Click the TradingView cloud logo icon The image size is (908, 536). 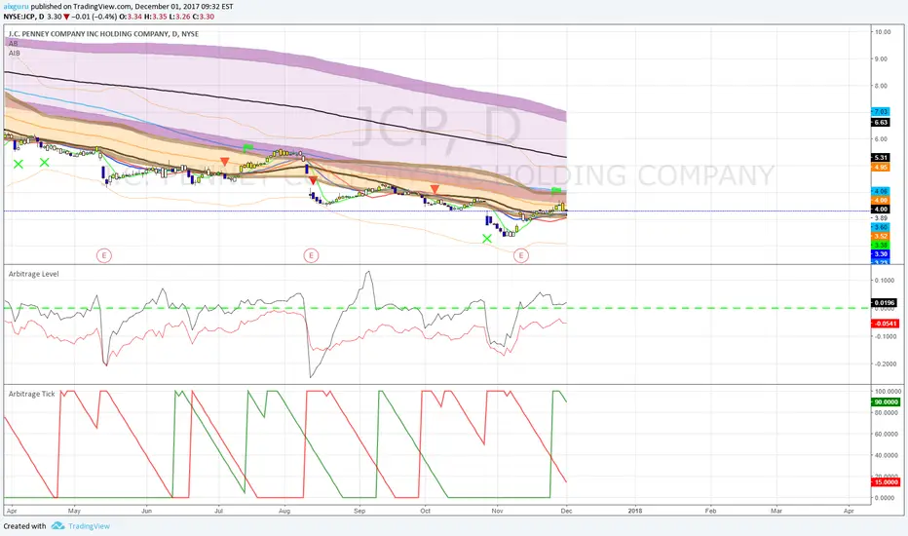57,526
